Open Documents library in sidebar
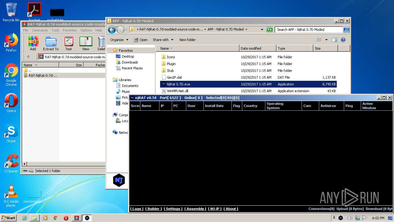 point(130,86)
